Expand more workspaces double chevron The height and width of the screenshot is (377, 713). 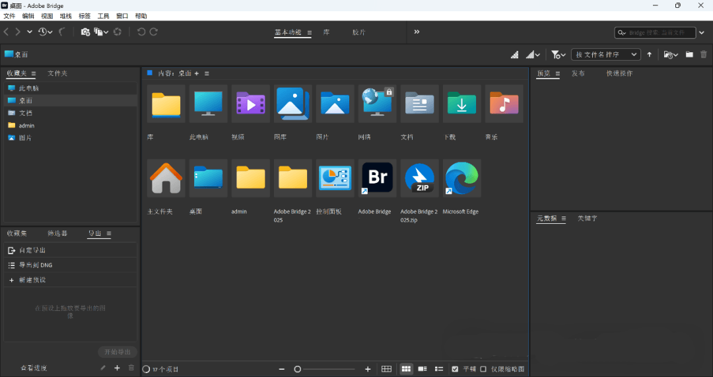click(x=417, y=32)
